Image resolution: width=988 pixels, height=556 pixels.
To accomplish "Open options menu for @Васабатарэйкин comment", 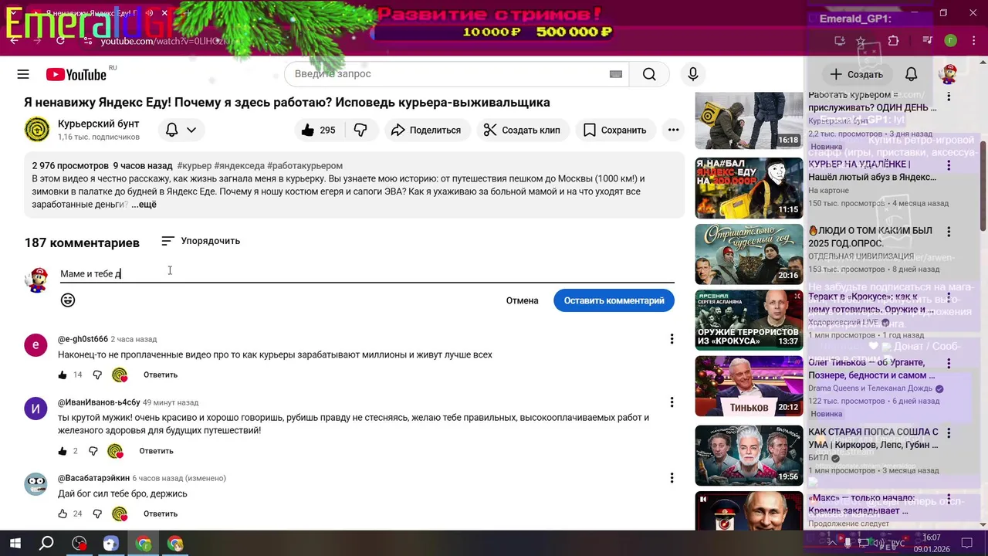I will (672, 478).
